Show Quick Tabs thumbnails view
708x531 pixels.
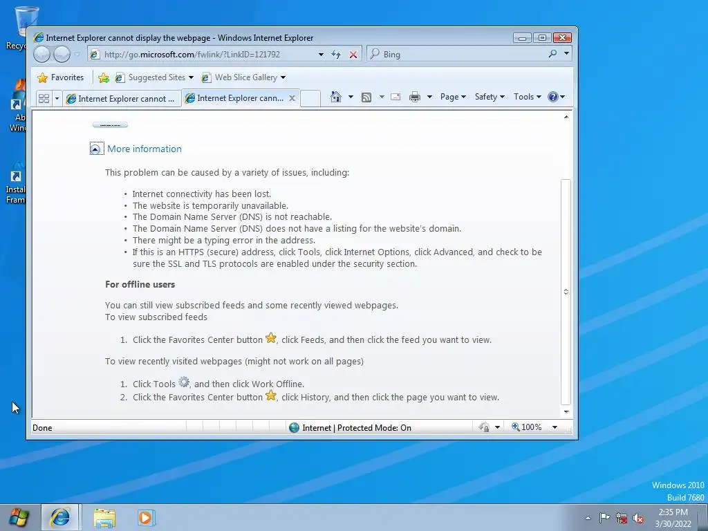[x=44, y=98]
